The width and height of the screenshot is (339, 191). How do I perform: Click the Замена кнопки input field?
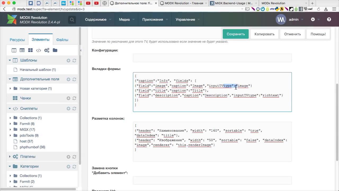coord(212,180)
